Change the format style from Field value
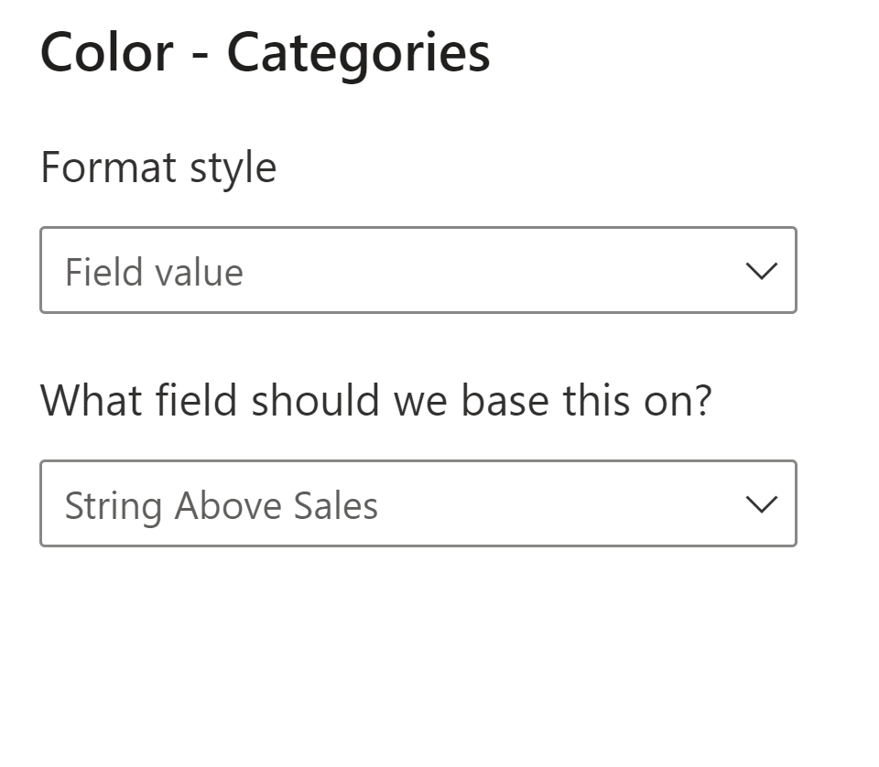Image resolution: width=879 pixels, height=767 pixels. tap(418, 271)
